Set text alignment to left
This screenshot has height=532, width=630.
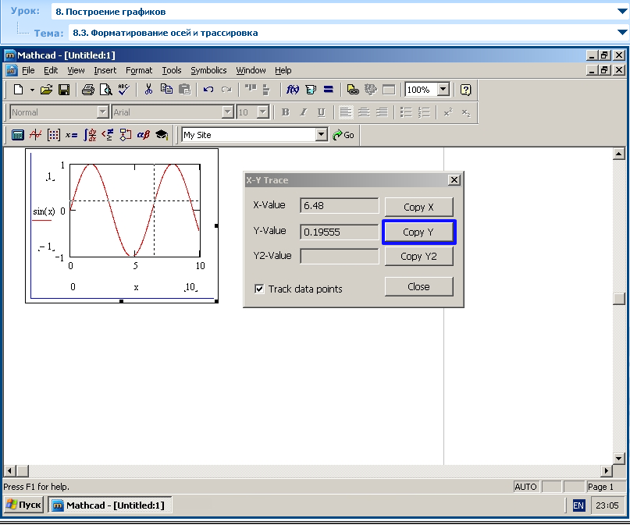(x=346, y=112)
